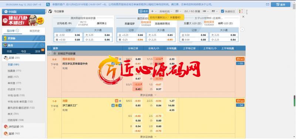Click the blue S icon beside 沙兰迪兵工厂

[120, 105]
